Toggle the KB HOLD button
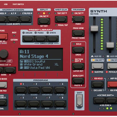This screenshot has height=117, width=117. pyautogui.click(x=97, y=85)
